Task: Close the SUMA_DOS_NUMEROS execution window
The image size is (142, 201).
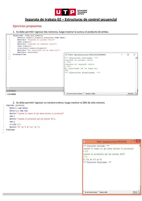Action: click(134, 55)
